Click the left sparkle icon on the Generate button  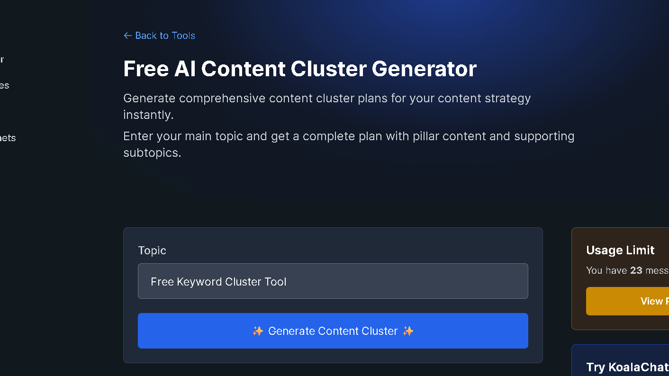(258, 331)
